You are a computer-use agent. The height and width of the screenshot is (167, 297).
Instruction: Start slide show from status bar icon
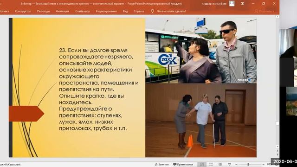[x=229, y=165]
